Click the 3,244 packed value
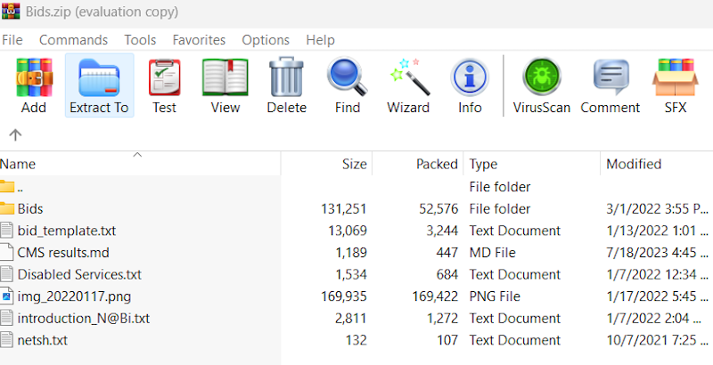This screenshot has height=365, width=713. tap(442, 231)
